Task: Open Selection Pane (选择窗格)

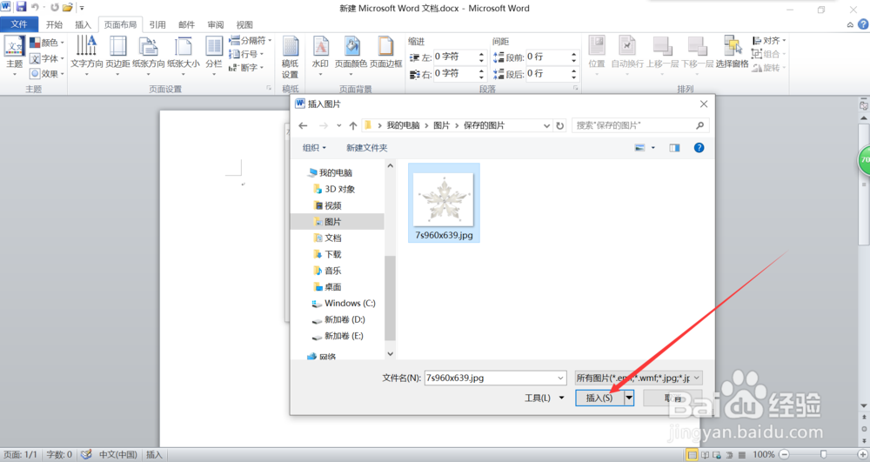Action: pyautogui.click(x=732, y=52)
